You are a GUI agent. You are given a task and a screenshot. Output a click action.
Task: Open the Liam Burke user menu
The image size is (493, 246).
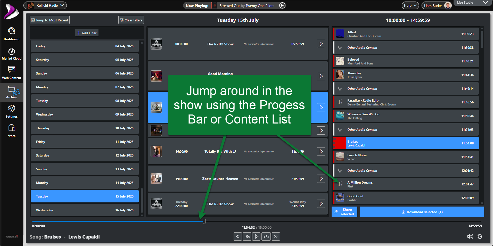tap(437, 5)
